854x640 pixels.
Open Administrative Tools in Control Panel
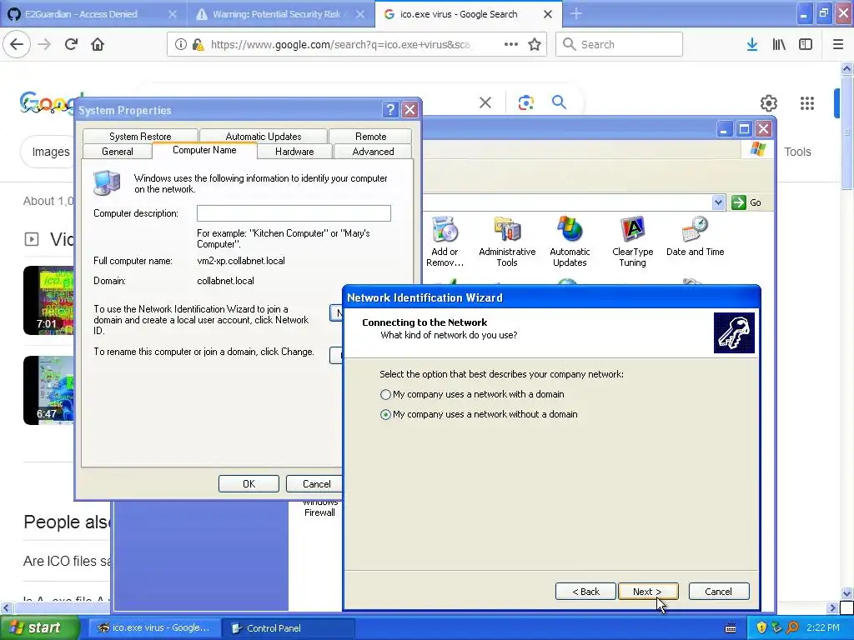pyautogui.click(x=507, y=242)
